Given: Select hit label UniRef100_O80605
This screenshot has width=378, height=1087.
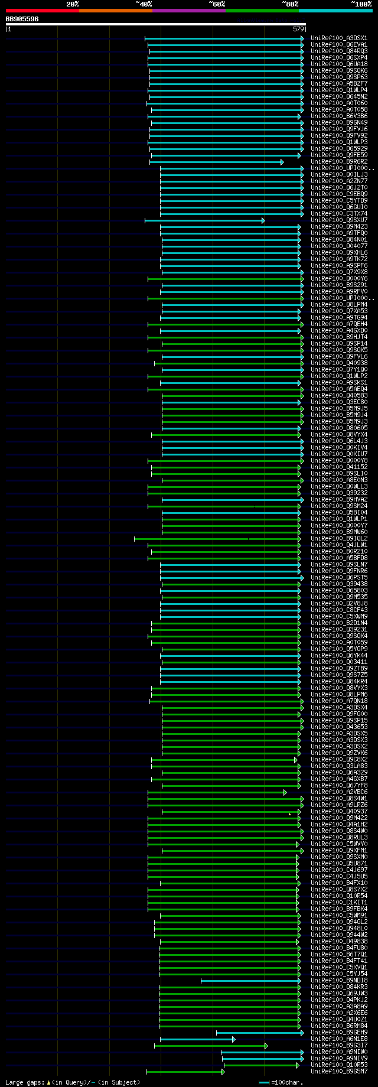Looking at the screenshot, I should (x=339, y=428).
